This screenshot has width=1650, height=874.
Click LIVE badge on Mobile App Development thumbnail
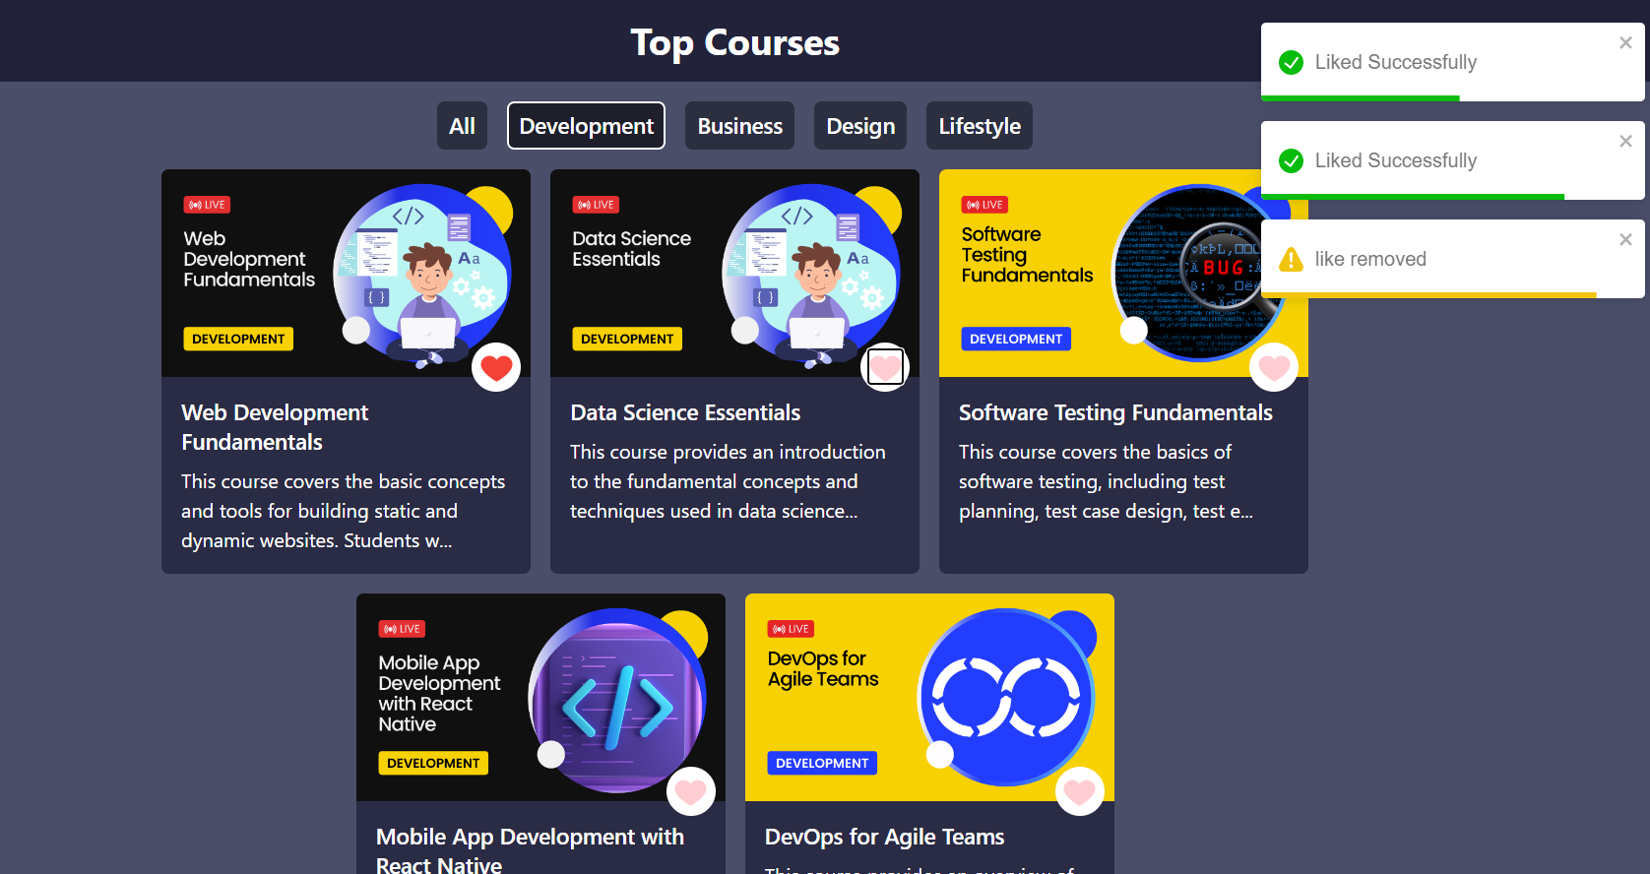point(402,629)
